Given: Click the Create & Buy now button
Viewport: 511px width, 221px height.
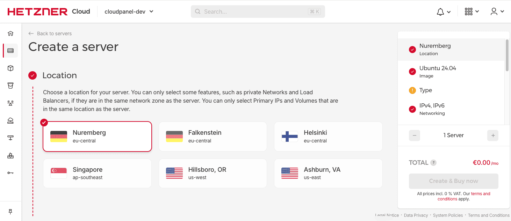Looking at the screenshot, I should pos(453,181).
